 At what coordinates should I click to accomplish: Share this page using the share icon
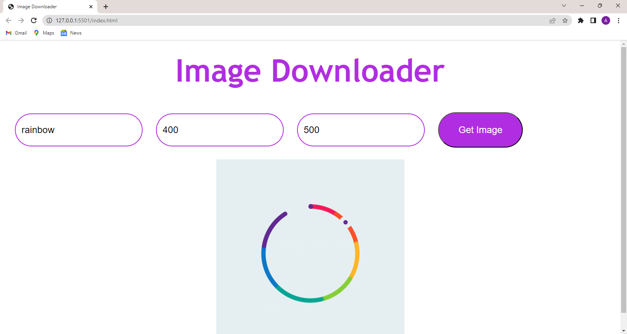(553, 20)
